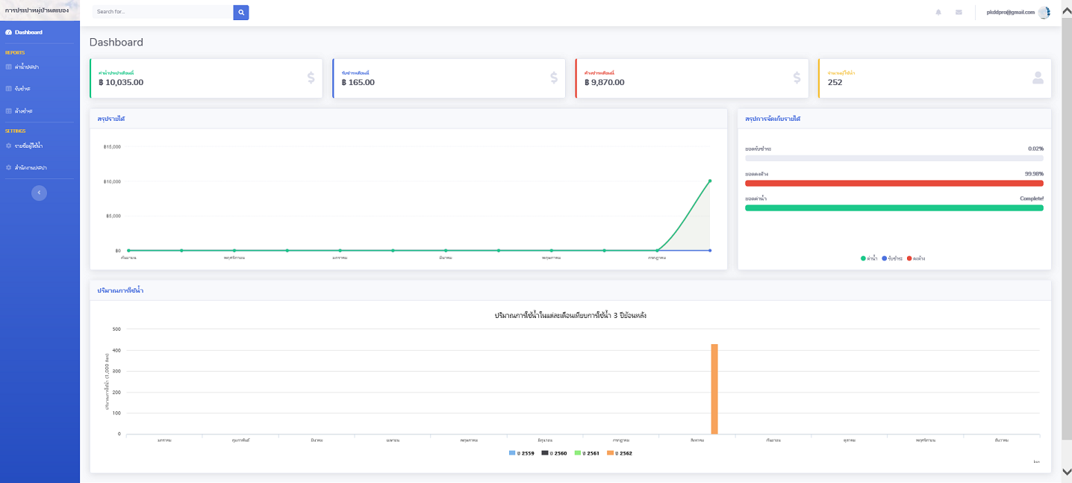Click the dollar icon on ฿ 10,035.00 card
Screen dimensions: 1072x483
[311, 78]
